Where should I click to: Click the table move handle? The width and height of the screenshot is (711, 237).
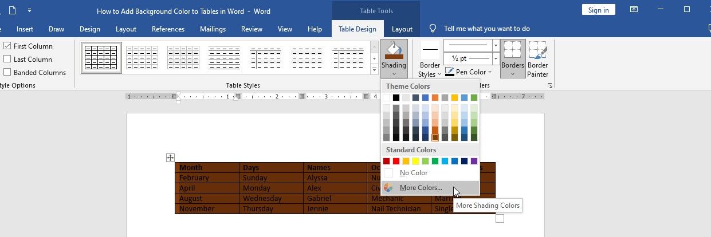tap(170, 157)
